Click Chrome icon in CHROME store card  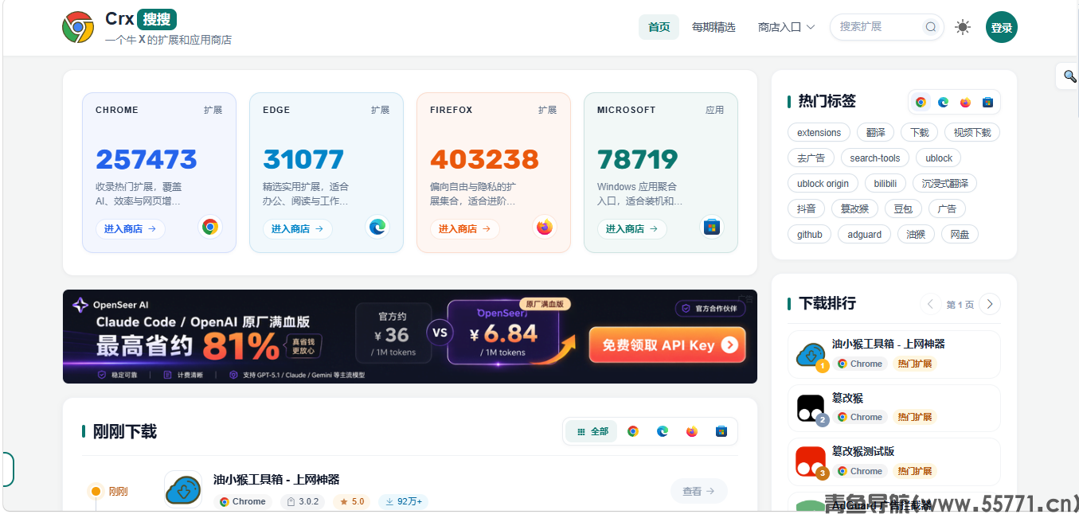click(x=210, y=228)
